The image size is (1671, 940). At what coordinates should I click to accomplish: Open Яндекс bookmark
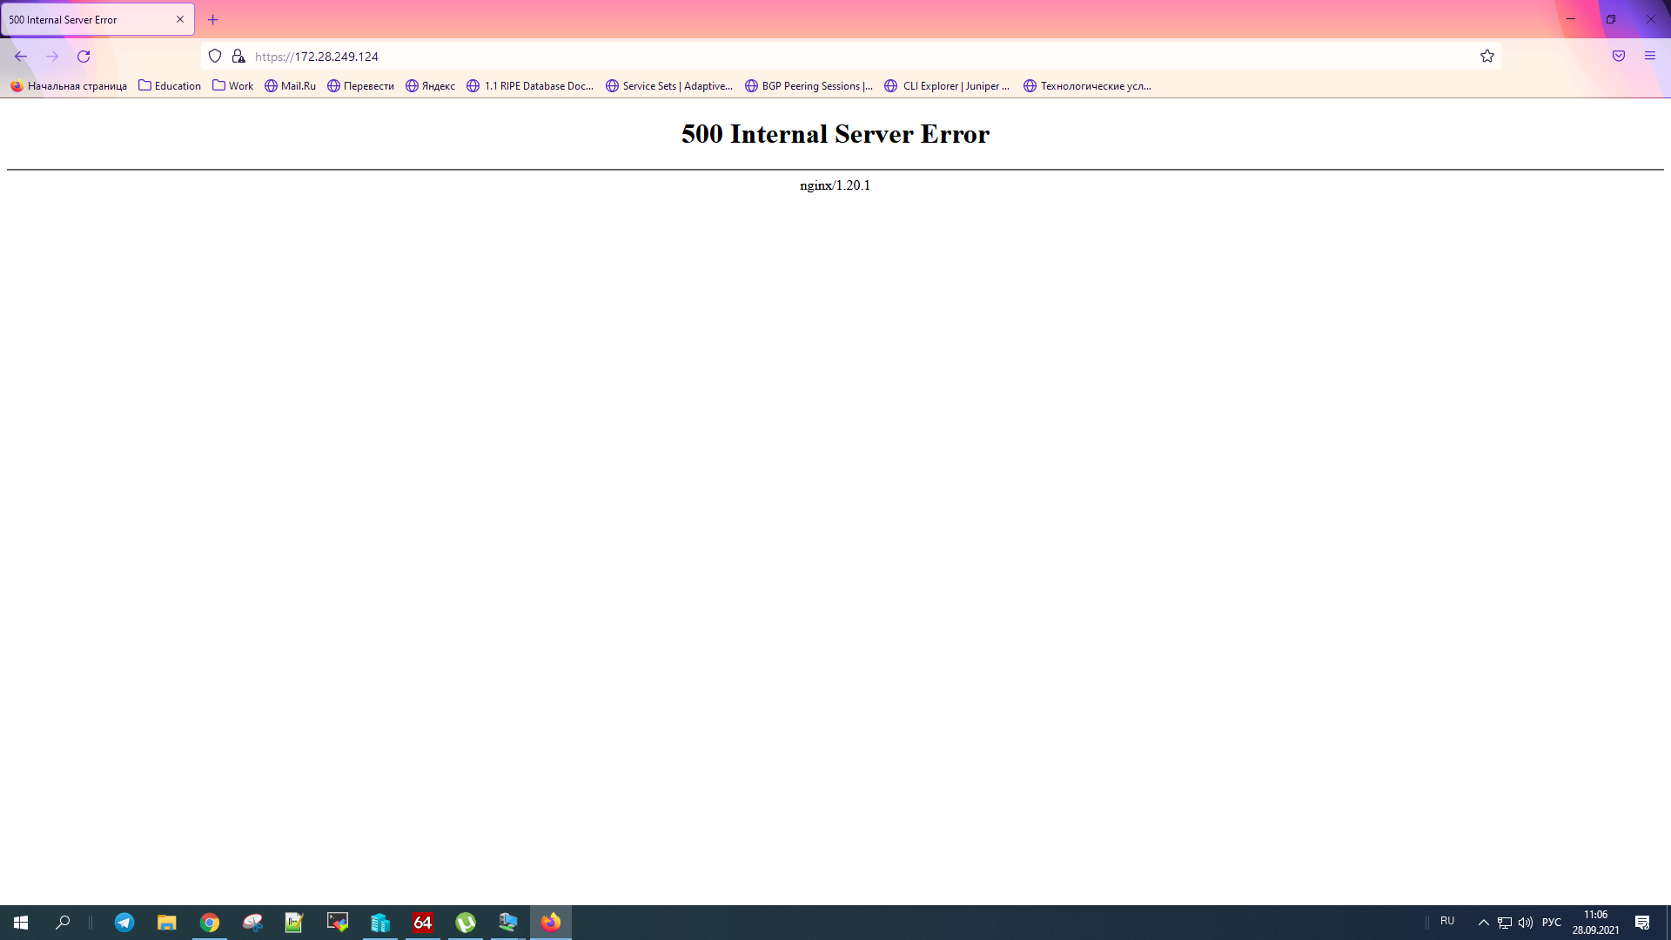[431, 86]
